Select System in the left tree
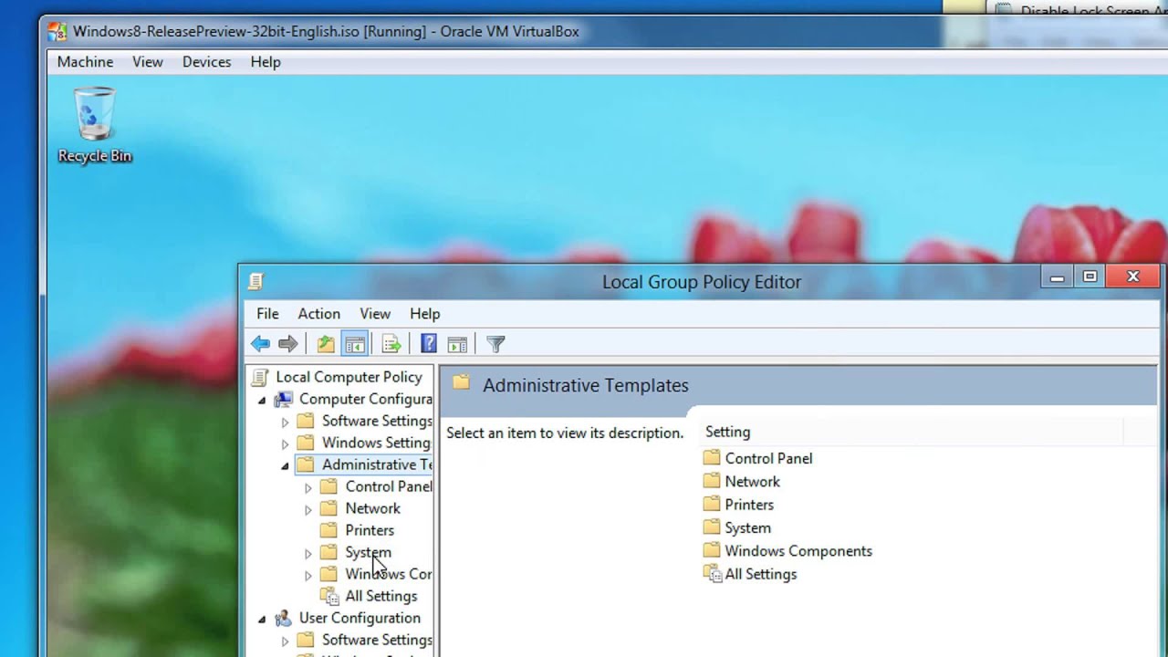Screen dimensions: 1168x657 [x=368, y=552]
